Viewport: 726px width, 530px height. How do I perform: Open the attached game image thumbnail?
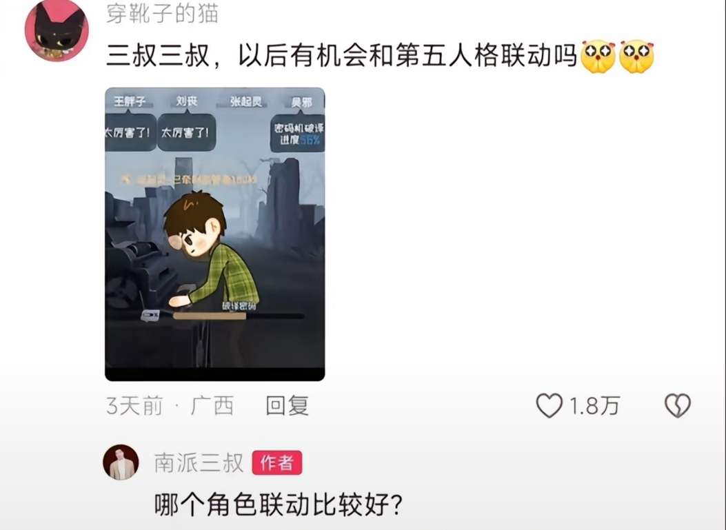[215, 234]
